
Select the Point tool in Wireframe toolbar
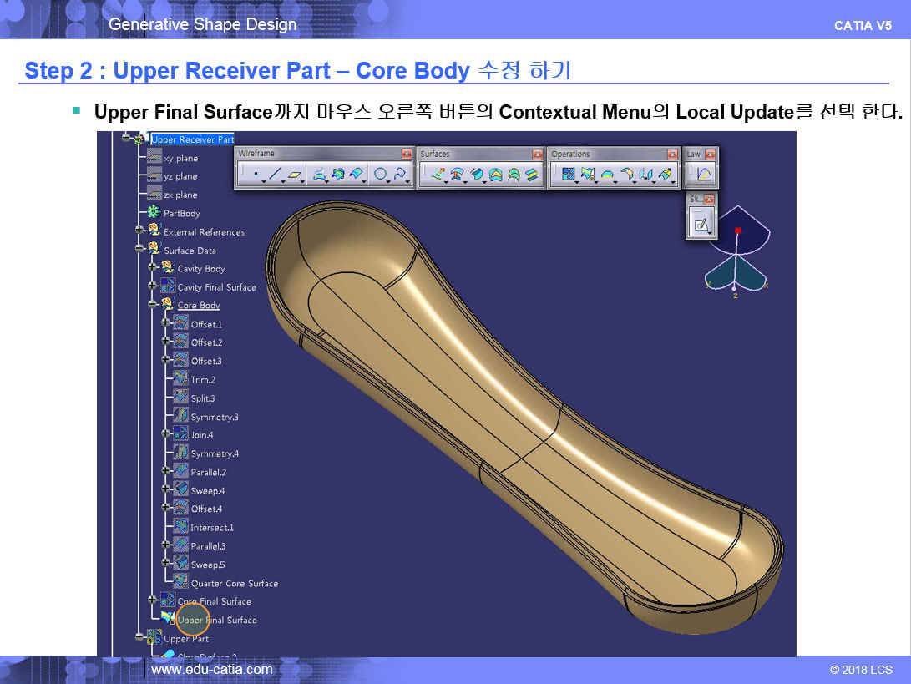(x=256, y=175)
